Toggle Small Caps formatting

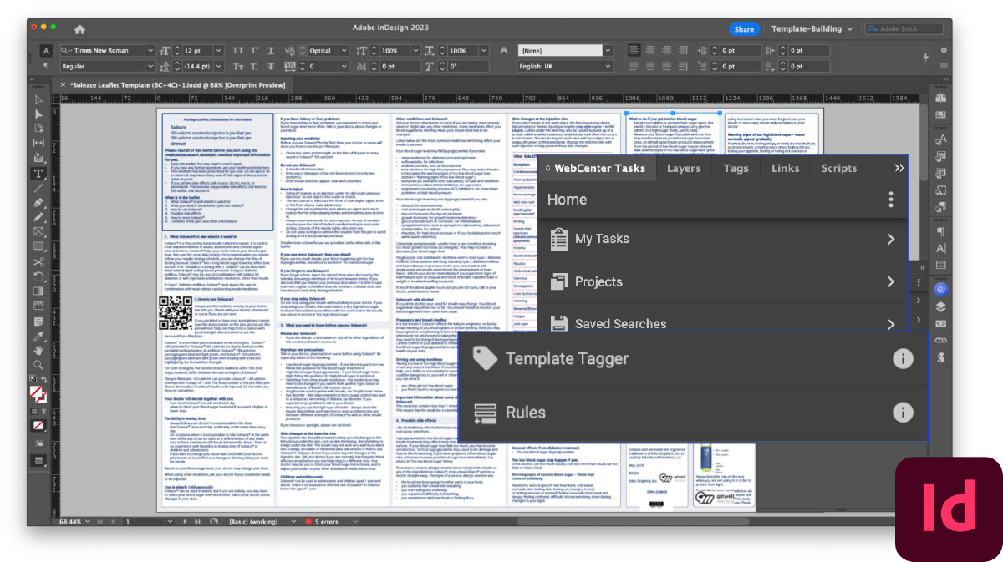238,66
